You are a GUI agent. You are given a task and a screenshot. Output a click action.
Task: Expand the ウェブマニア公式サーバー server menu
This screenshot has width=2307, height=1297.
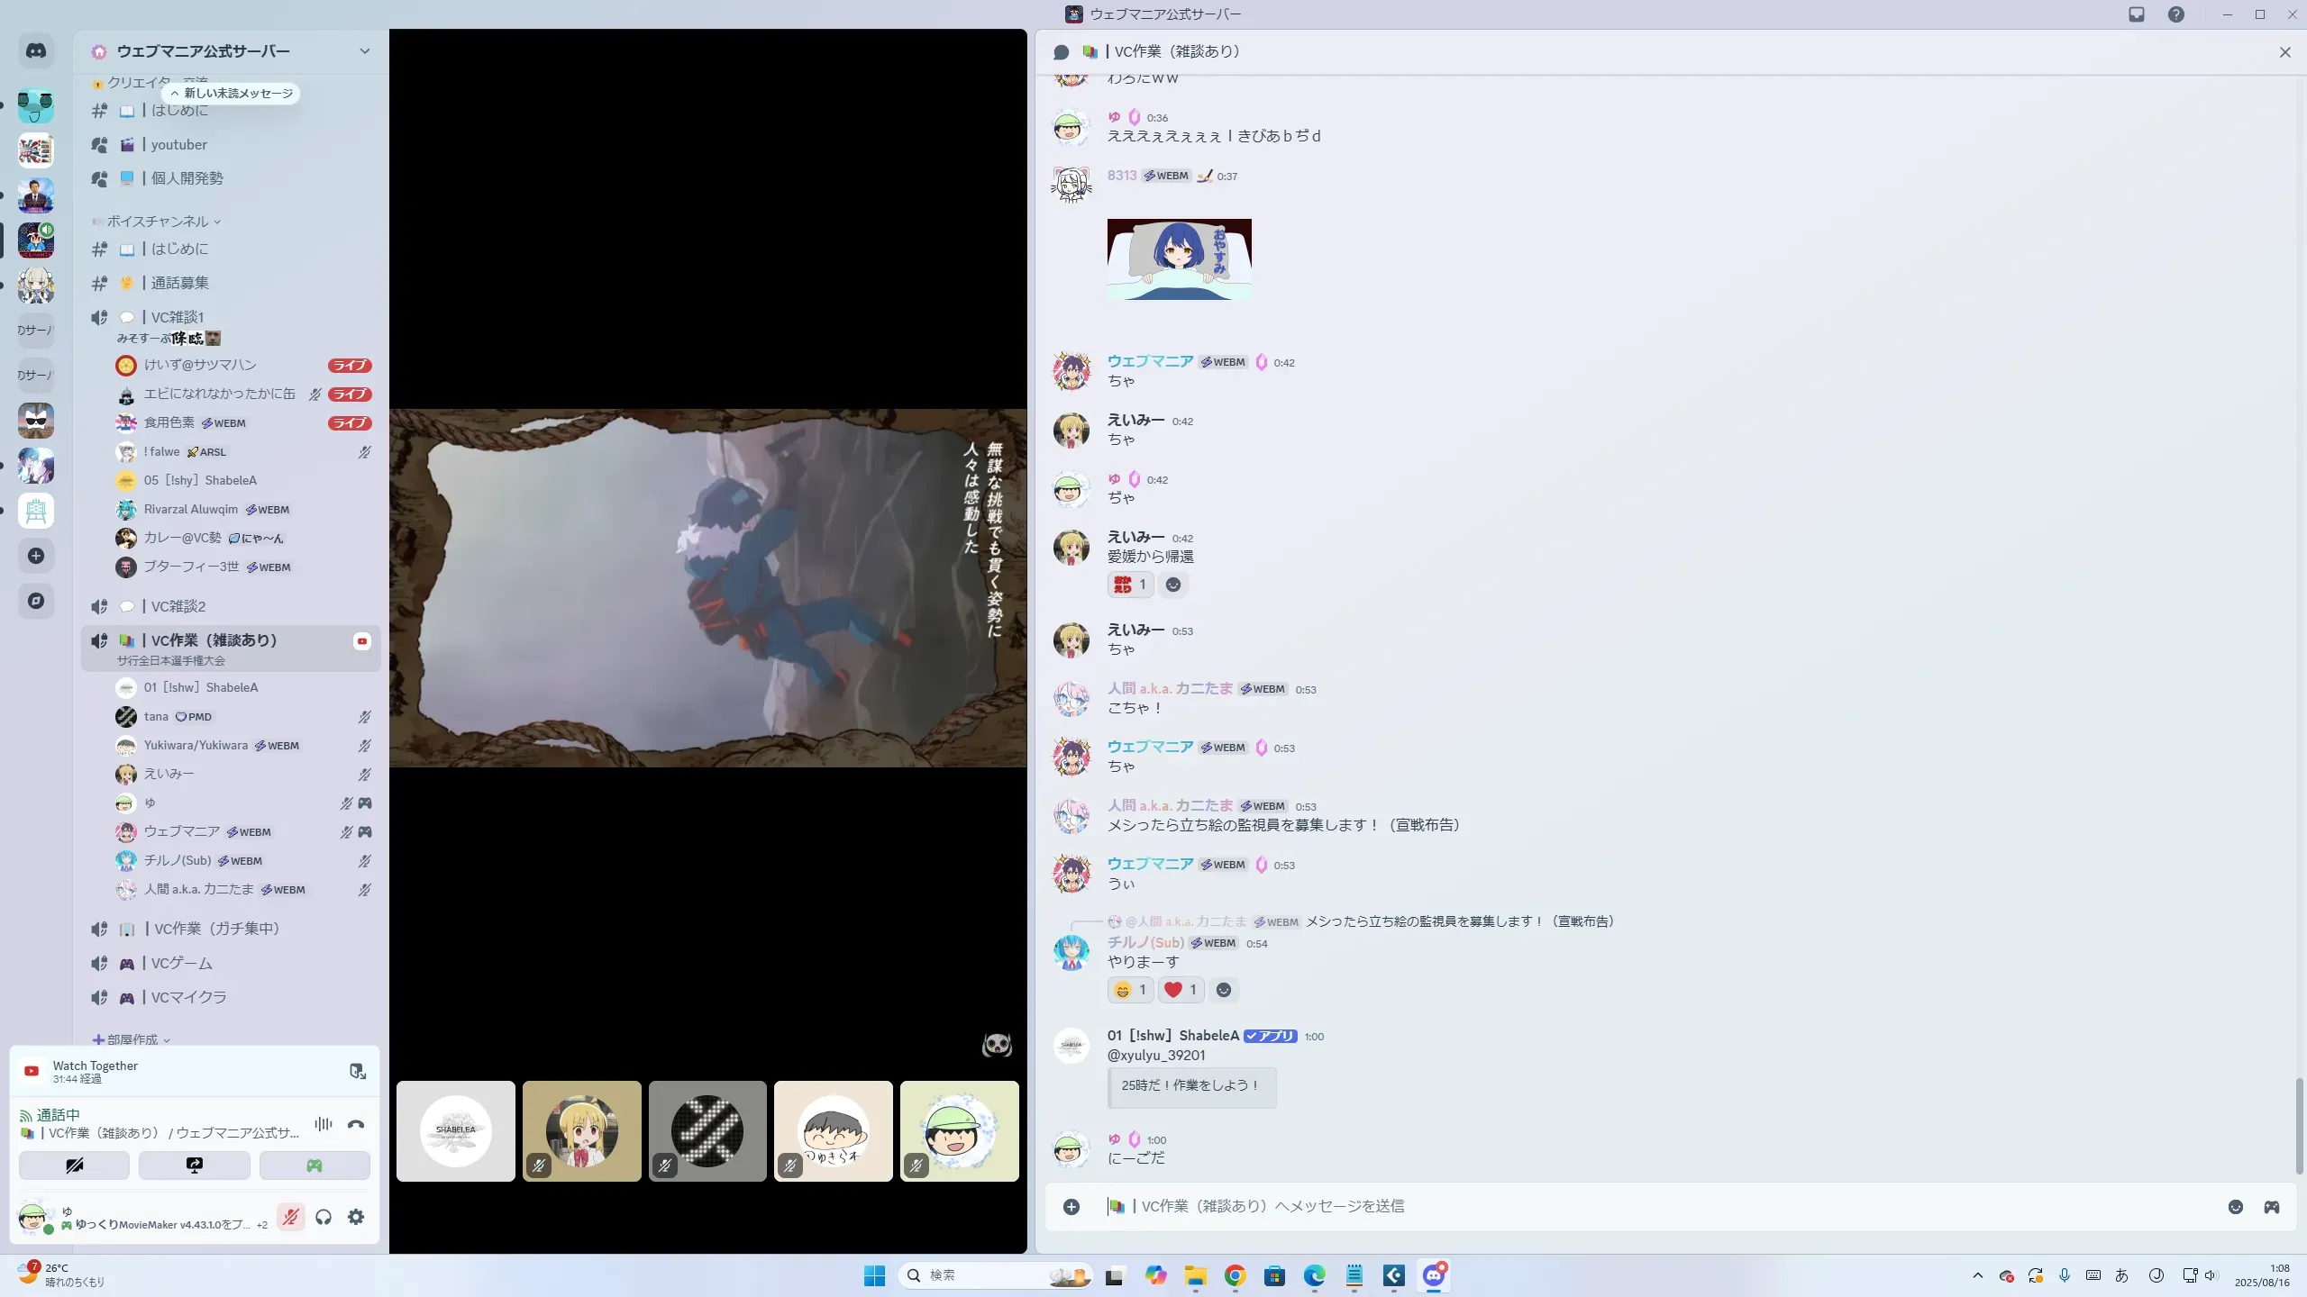click(x=364, y=51)
